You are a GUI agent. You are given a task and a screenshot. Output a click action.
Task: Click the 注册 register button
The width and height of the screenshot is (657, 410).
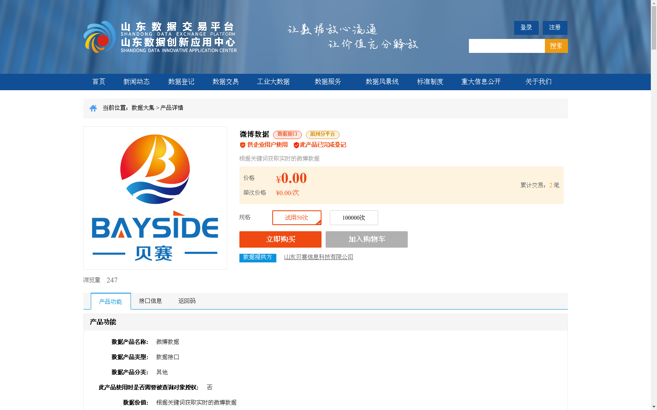pos(555,27)
